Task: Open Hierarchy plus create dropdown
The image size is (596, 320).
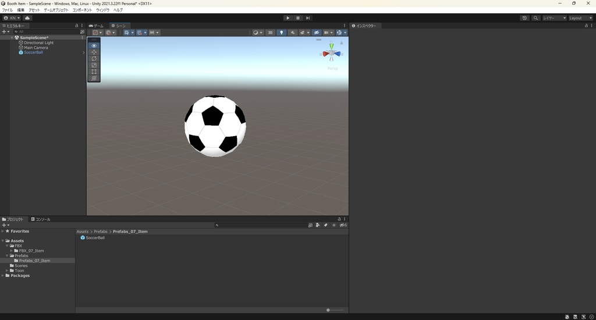Action: point(6,32)
